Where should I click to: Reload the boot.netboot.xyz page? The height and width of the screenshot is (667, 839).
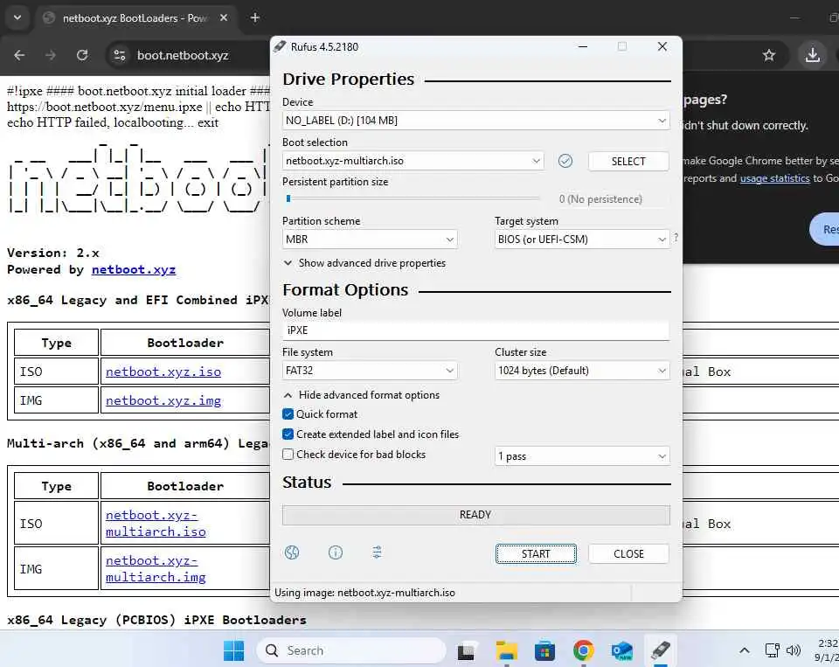click(82, 55)
